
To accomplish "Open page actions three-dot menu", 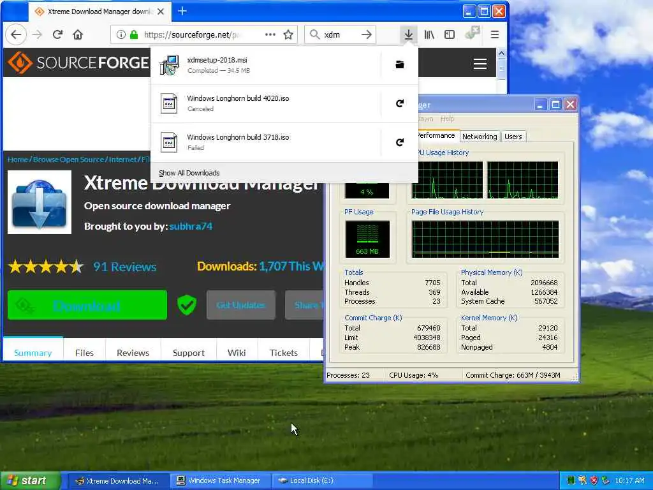I will pyautogui.click(x=270, y=34).
